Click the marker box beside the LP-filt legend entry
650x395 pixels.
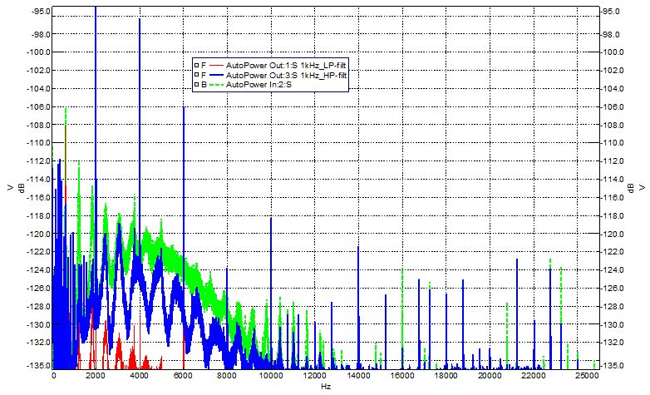coord(196,66)
